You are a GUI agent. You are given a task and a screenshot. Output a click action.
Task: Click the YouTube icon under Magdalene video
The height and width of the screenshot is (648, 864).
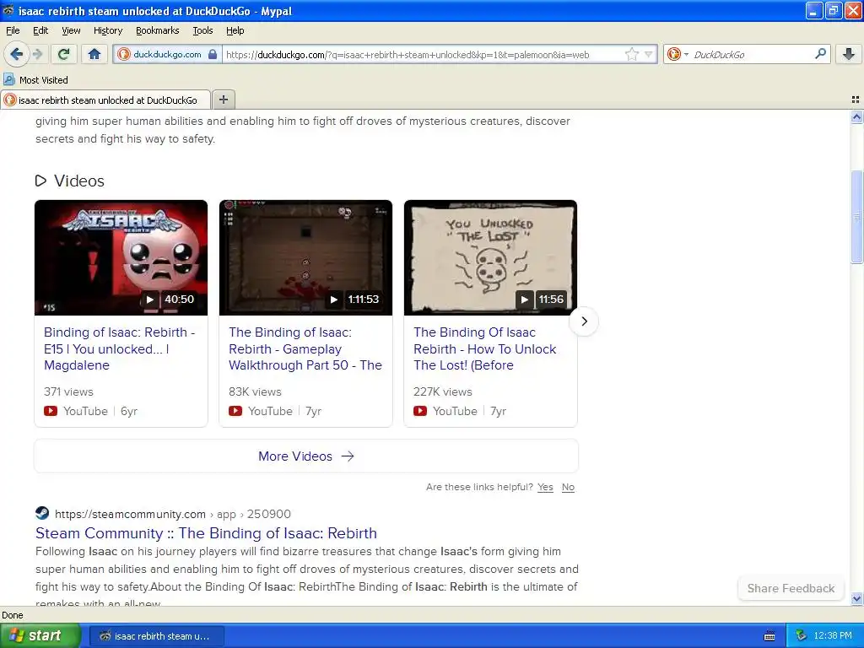[x=51, y=411]
